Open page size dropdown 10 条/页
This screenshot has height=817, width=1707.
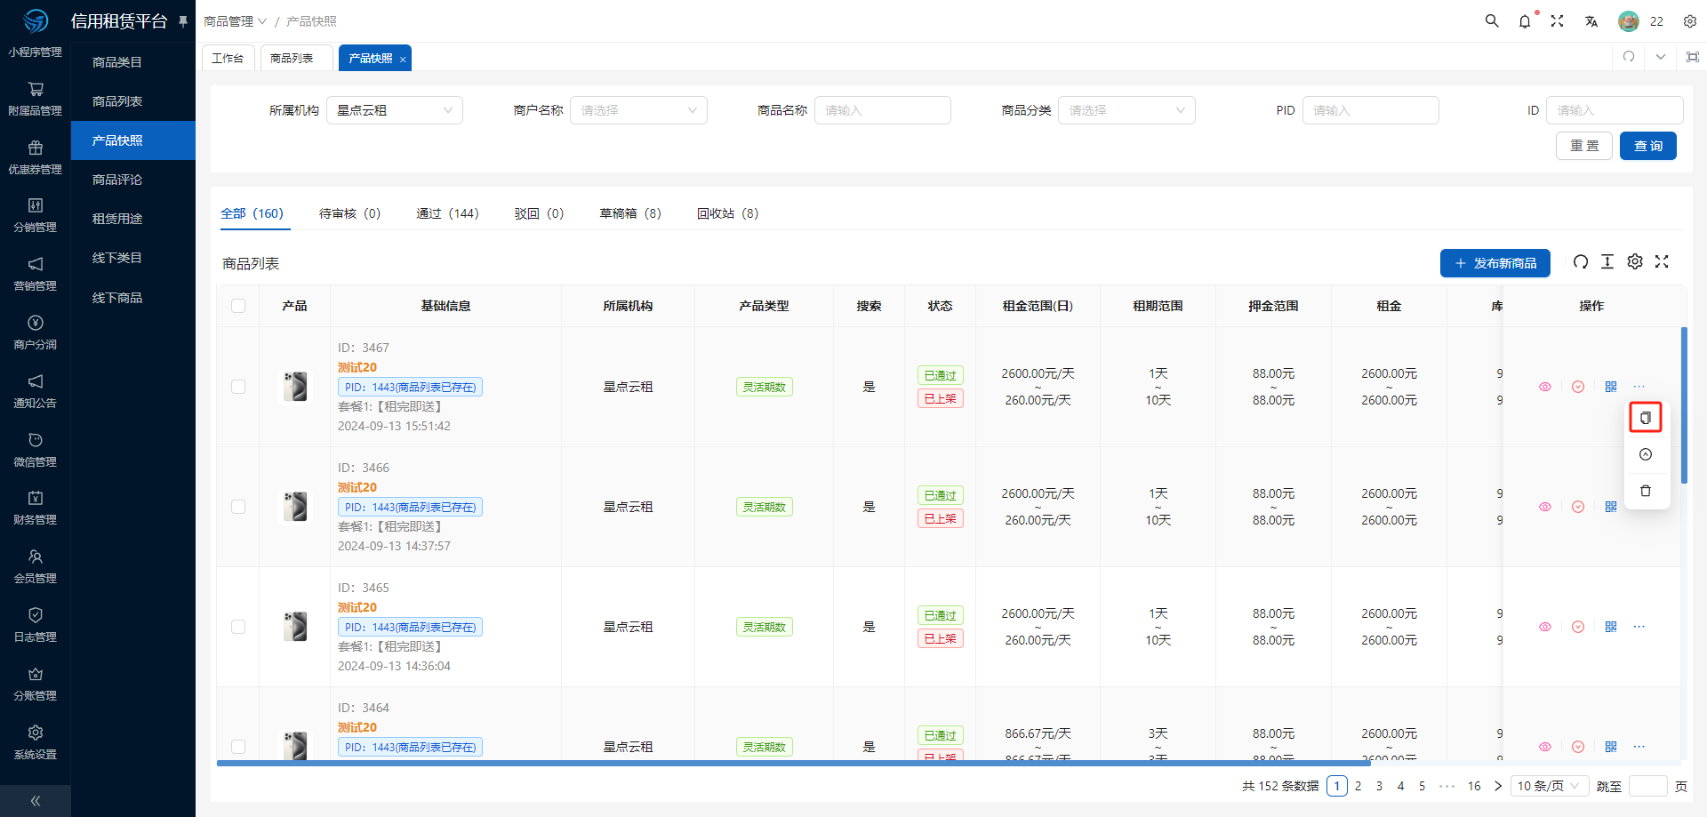click(1549, 786)
